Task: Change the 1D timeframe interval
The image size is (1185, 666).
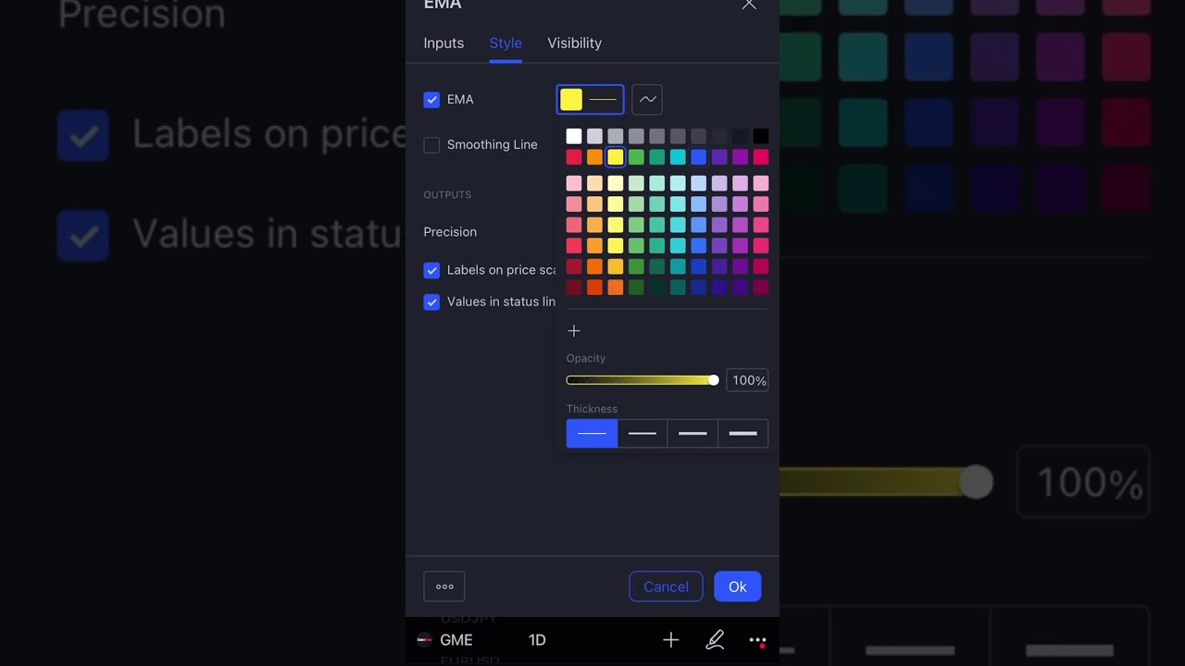Action: (x=537, y=640)
